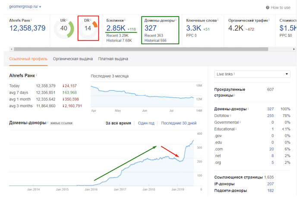
Task: Expand the Live links dropdown
Action: coord(252,74)
